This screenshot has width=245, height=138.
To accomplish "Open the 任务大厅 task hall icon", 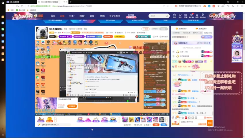I will (x=41, y=120).
